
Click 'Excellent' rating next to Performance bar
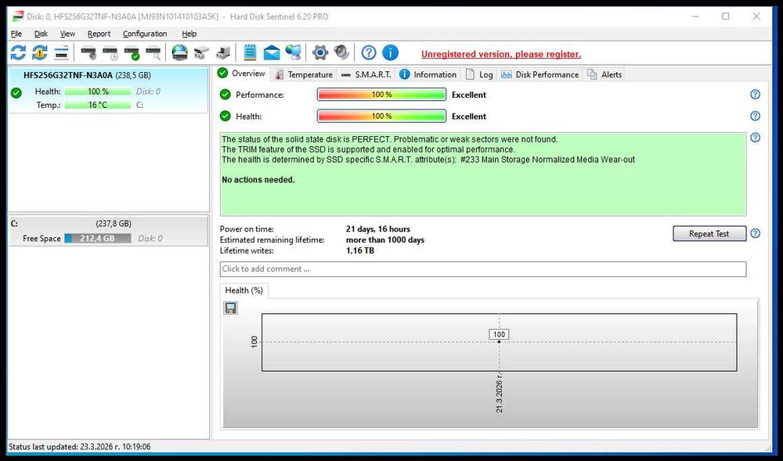[469, 95]
